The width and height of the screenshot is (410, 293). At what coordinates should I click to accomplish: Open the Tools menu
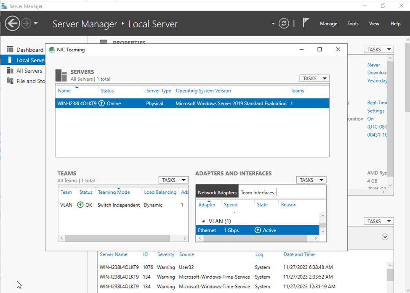[x=353, y=24]
